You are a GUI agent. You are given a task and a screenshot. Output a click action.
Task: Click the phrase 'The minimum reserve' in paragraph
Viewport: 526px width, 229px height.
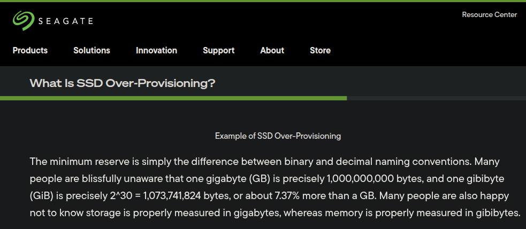click(x=68, y=161)
